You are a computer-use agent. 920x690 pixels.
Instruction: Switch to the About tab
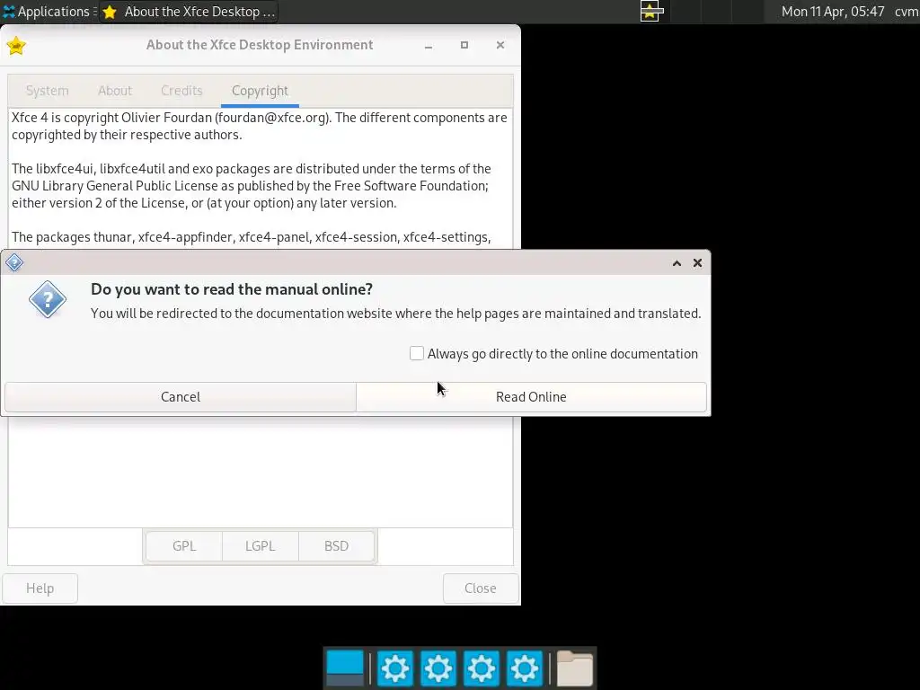coord(115,91)
